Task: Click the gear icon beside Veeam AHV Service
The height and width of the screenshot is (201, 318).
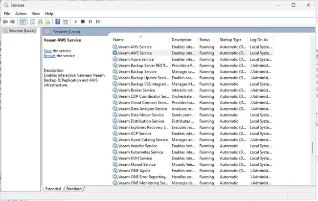Action: click(x=115, y=47)
